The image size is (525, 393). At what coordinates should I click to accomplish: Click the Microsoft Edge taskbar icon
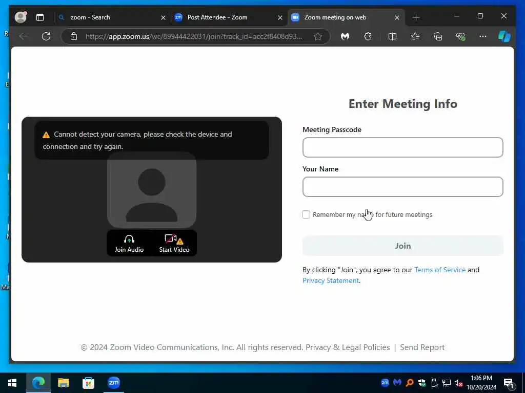38,383
